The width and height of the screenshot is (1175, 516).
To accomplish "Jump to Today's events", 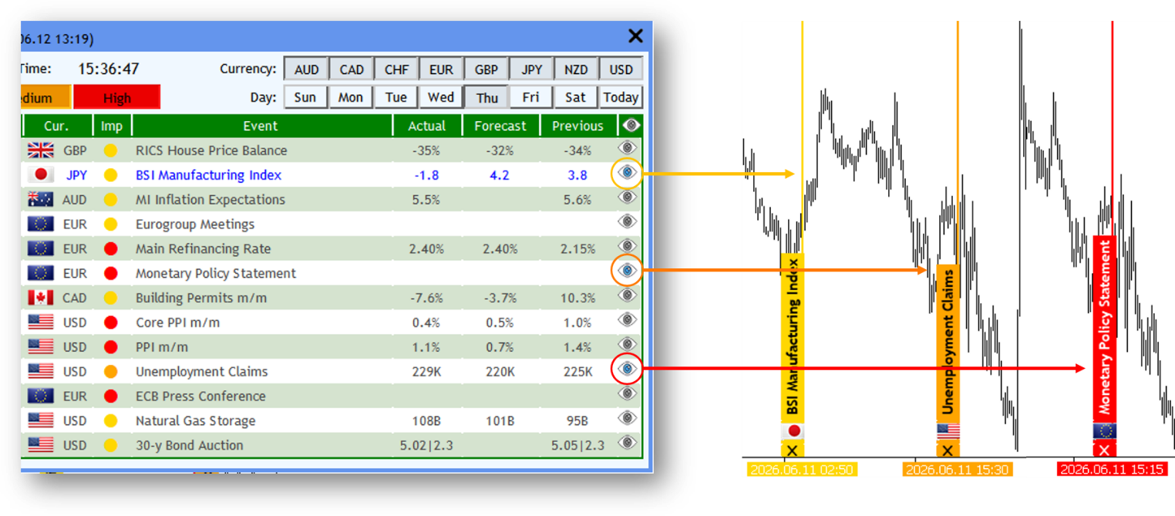I will tap(621, 97).
